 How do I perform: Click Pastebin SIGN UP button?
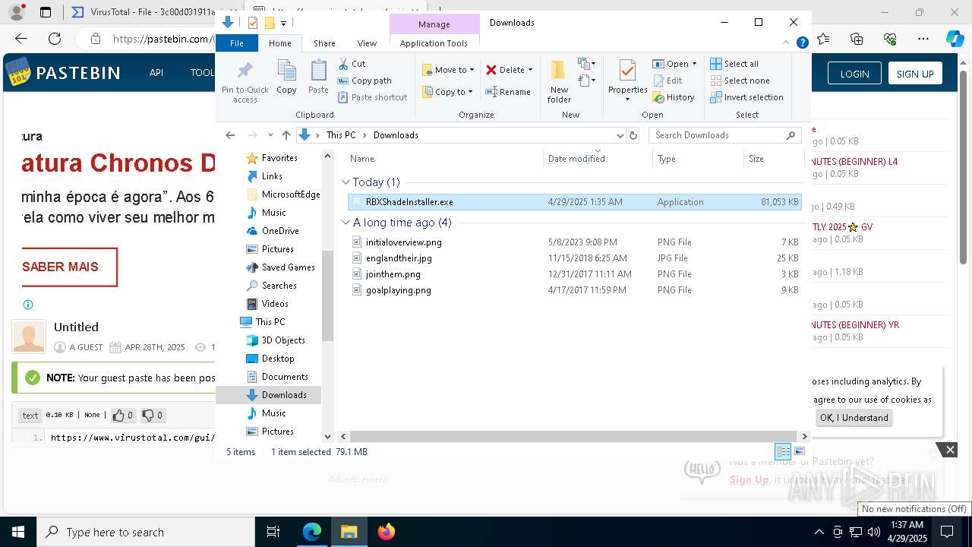pos(915,74)
